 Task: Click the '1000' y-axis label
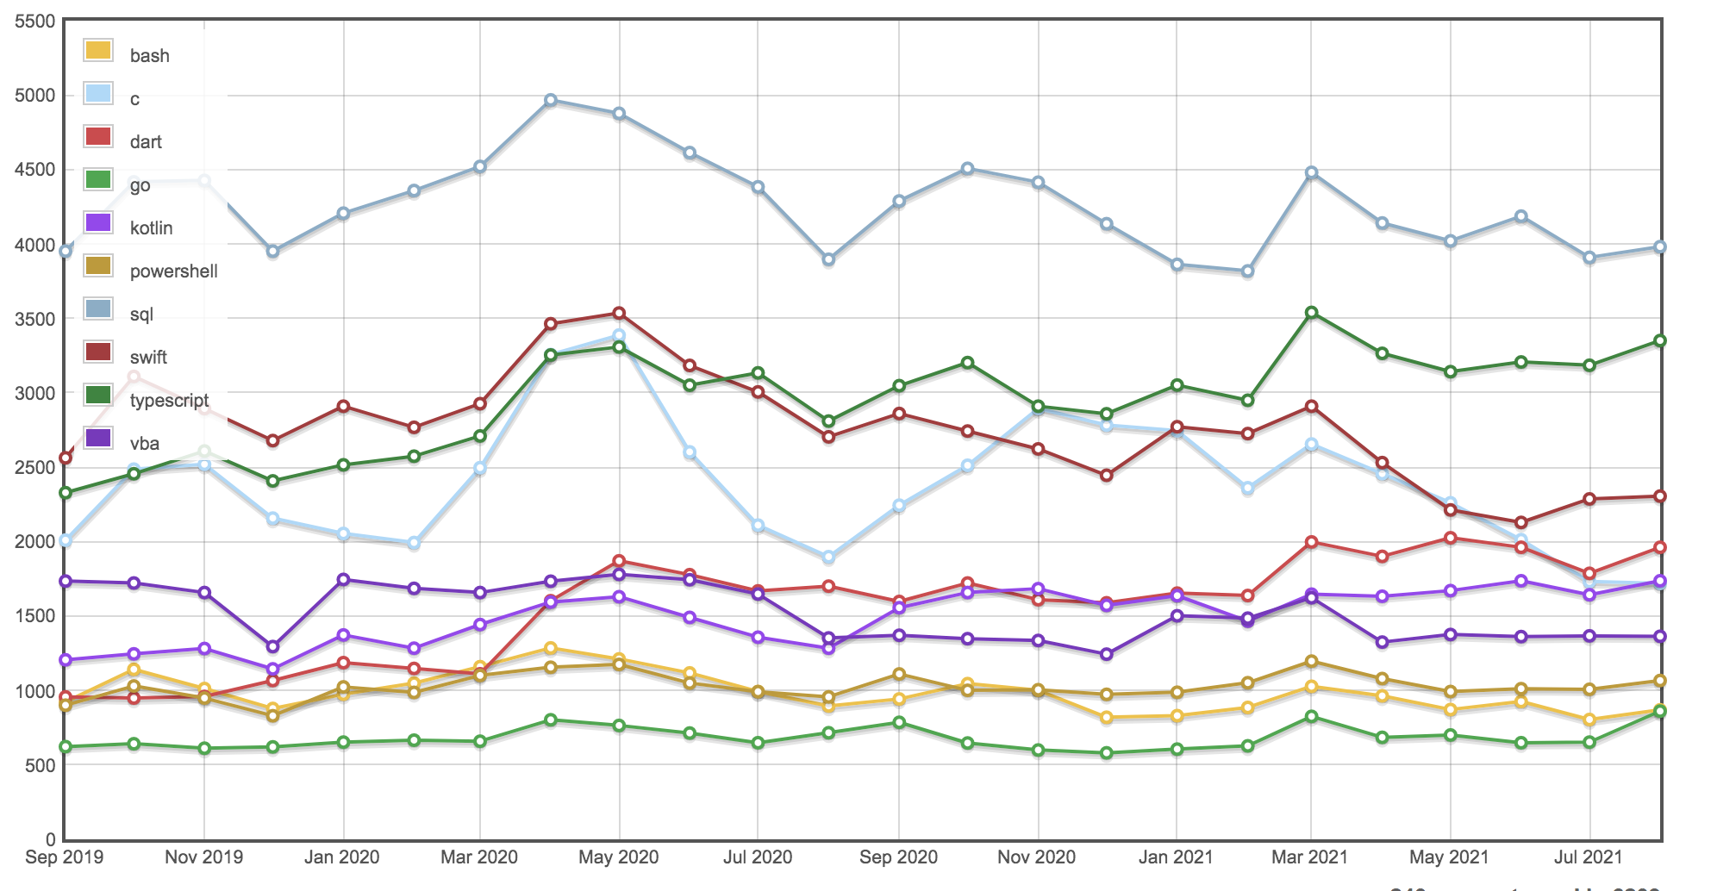[x=35, y=691]
